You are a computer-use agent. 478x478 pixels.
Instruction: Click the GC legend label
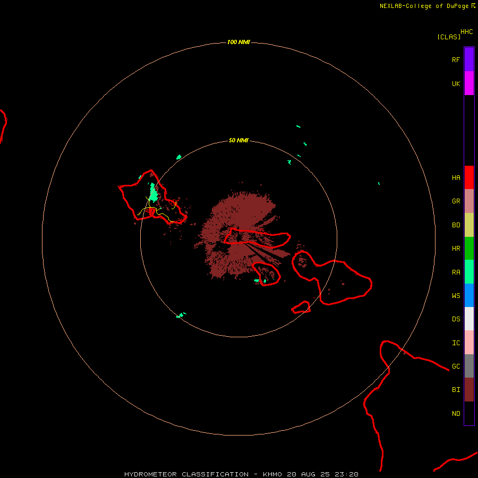[x=456, y=366]
